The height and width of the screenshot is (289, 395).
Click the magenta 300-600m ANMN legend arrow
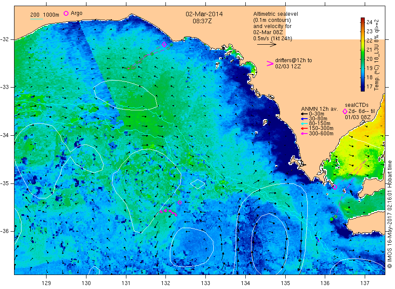click(x=304, y=134)
